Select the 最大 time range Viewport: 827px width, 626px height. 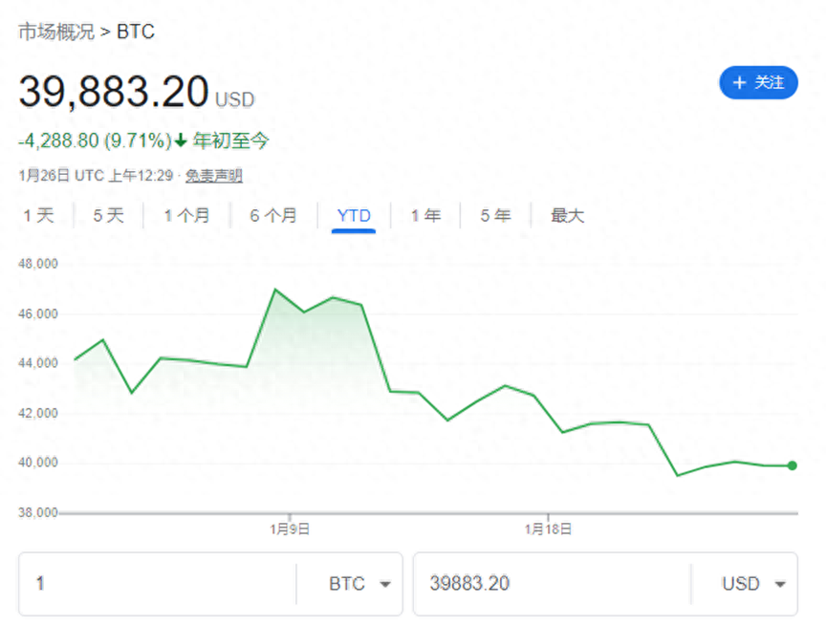567,215
